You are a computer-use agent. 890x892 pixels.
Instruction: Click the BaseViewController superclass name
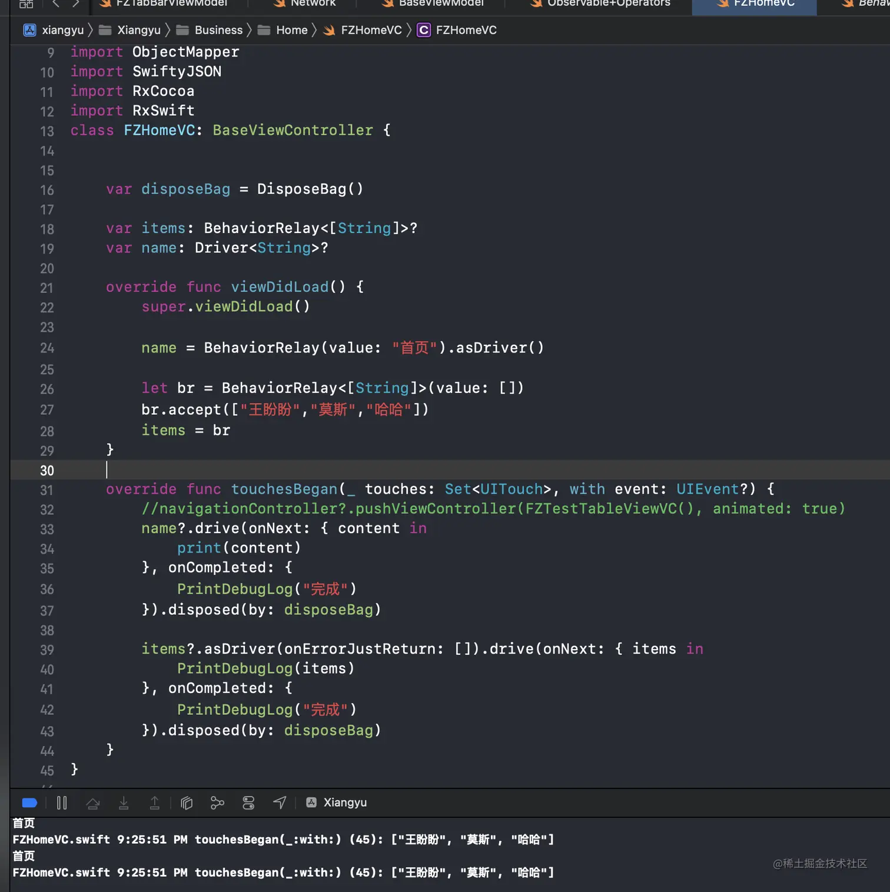[x=293, y=130]
